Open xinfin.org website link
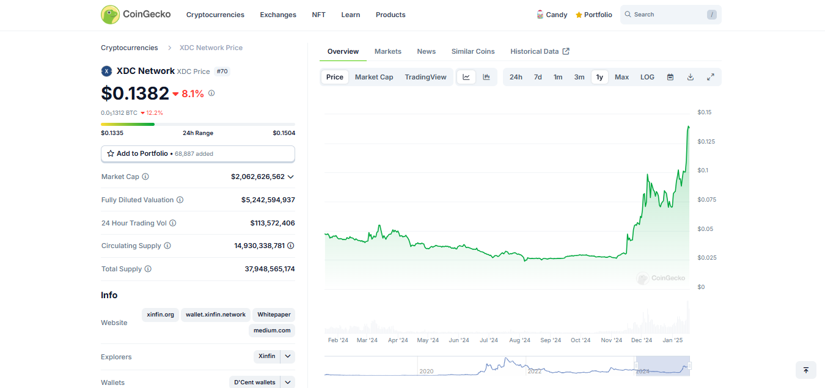Viewport: 825px width, 388px height. pyautogui.click(x=161, y=315)
